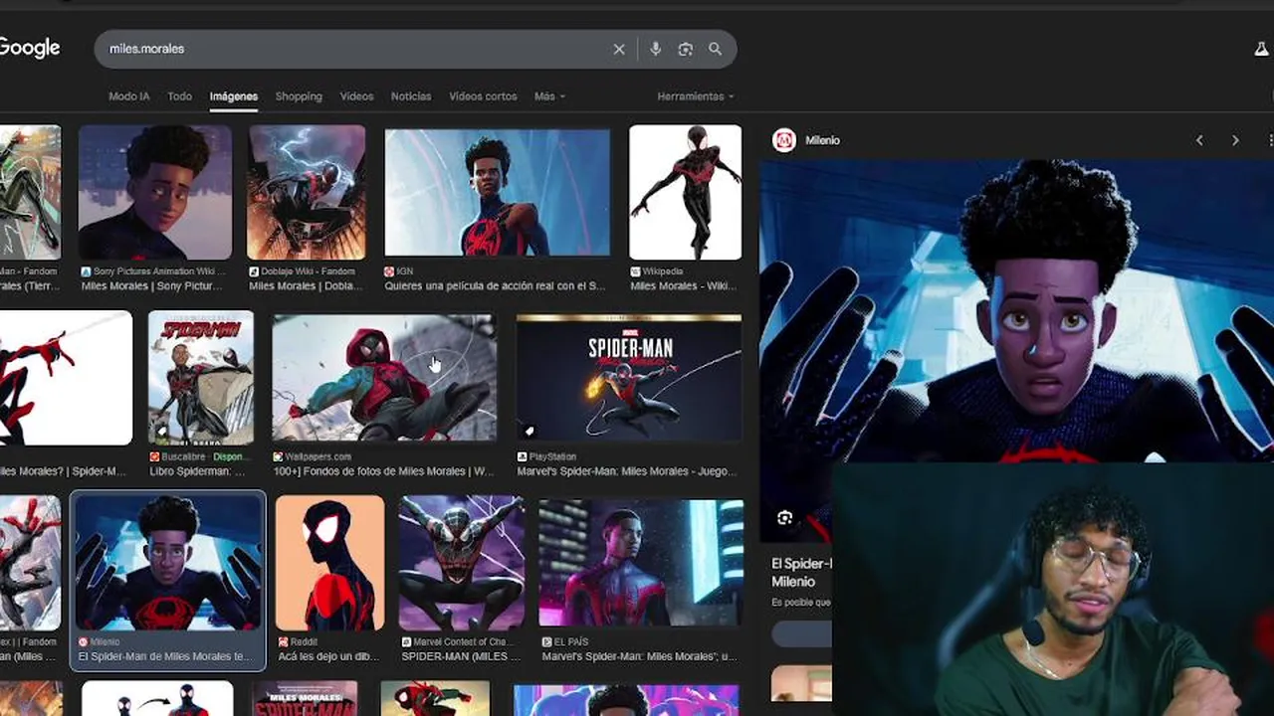This screenshot has width=1274, height=716.
Task: Expand the Más dropdown
Action: 549,96
